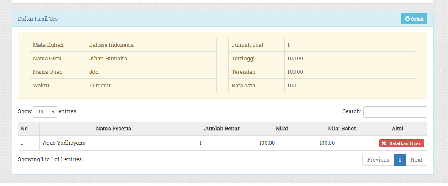
Task: Click the Daftar Hasil Tes panel title
Action: tap(38, 19)
